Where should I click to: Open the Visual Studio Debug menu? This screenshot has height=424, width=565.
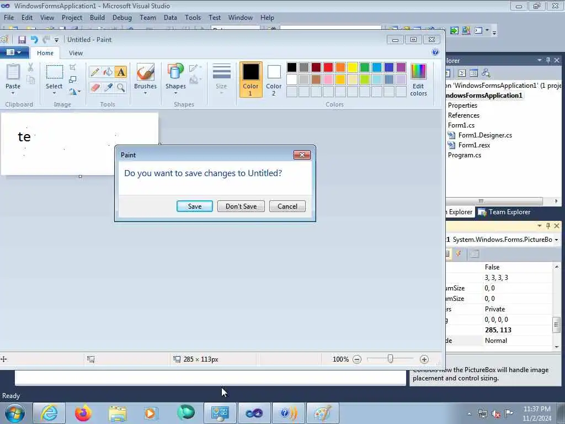122,18
